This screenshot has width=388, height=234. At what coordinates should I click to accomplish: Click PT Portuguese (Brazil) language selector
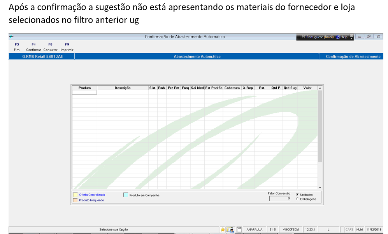pyautogui.click(x=318, y=37)
